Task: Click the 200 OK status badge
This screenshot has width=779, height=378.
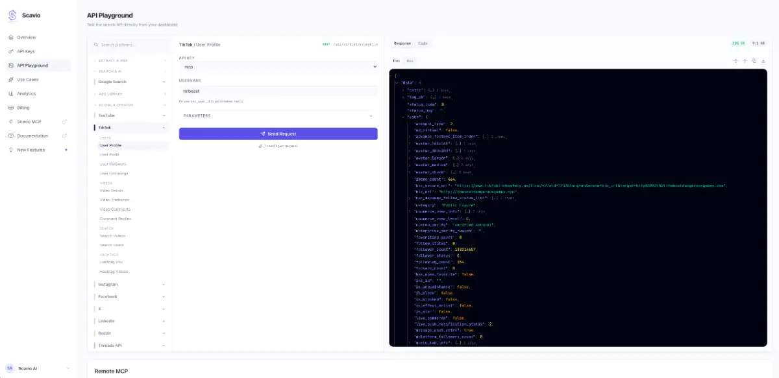Action: (x=739, y=43)
